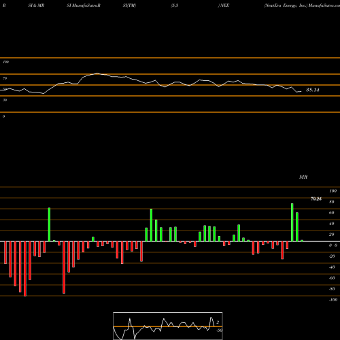Click the MR axis label -100

(x=333, y=300)
